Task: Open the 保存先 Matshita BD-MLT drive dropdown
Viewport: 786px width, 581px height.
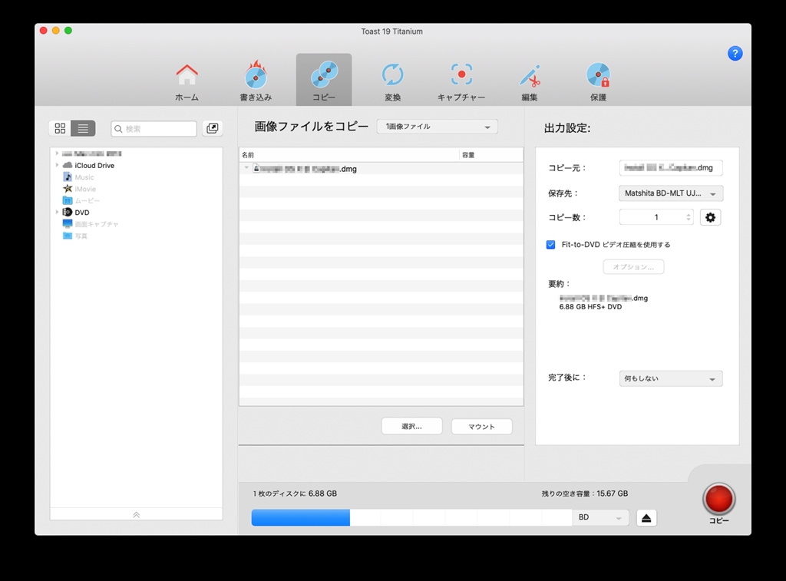Action: (x=671, y=193)
